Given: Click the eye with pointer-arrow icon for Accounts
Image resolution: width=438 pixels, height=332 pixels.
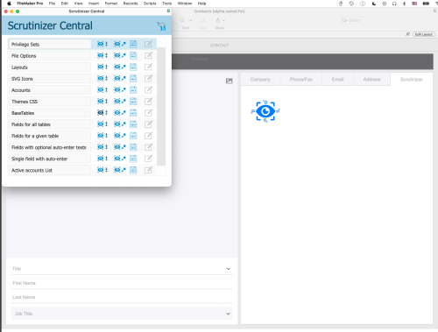Looking at the screenshot, I should click(x=120, y=89).
